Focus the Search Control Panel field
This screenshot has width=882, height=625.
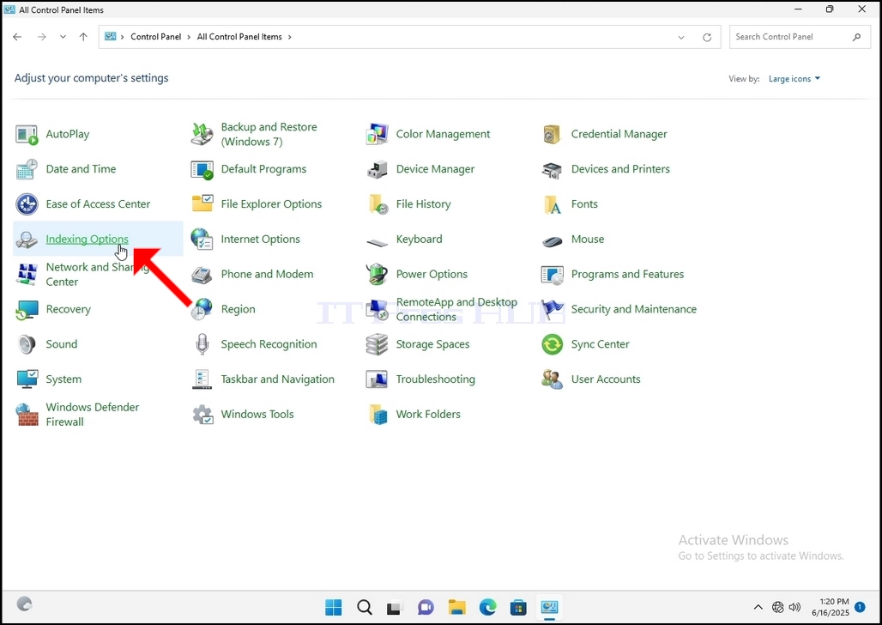click(x=798, y=37)
